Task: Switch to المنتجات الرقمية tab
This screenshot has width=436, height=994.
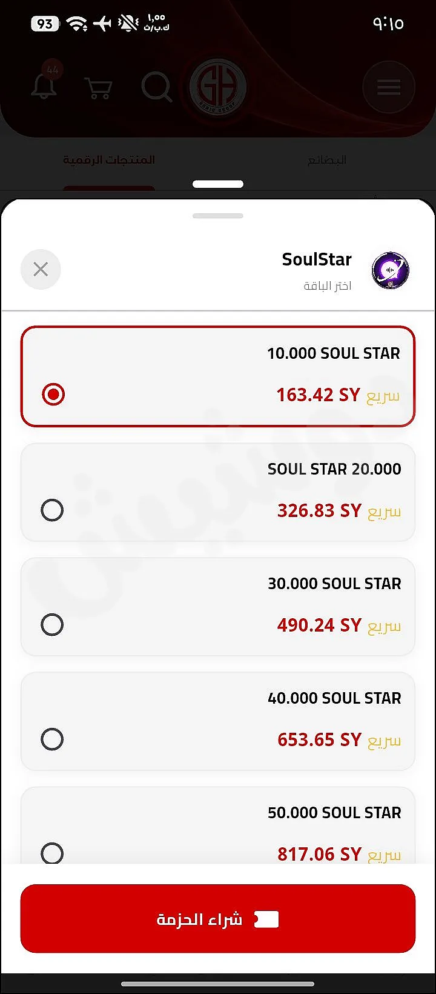Action: point(109,160)
